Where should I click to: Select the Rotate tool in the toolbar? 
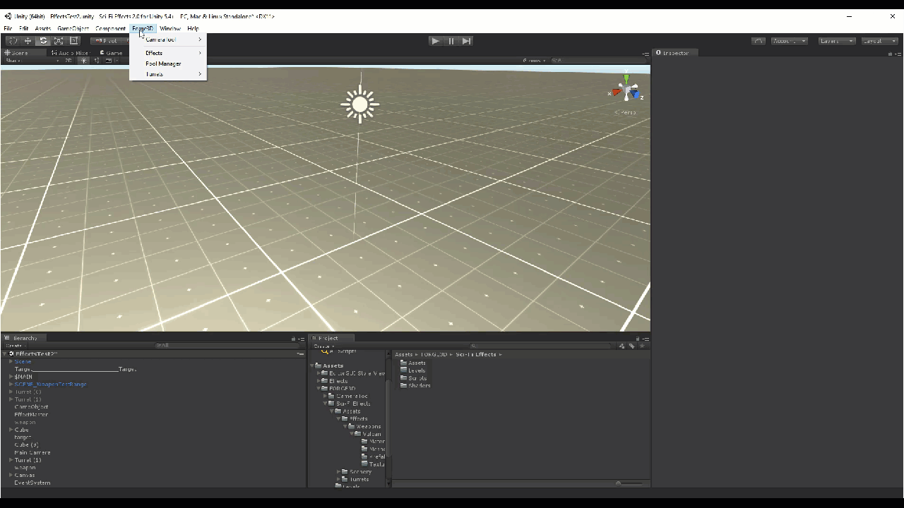[43, 41]
